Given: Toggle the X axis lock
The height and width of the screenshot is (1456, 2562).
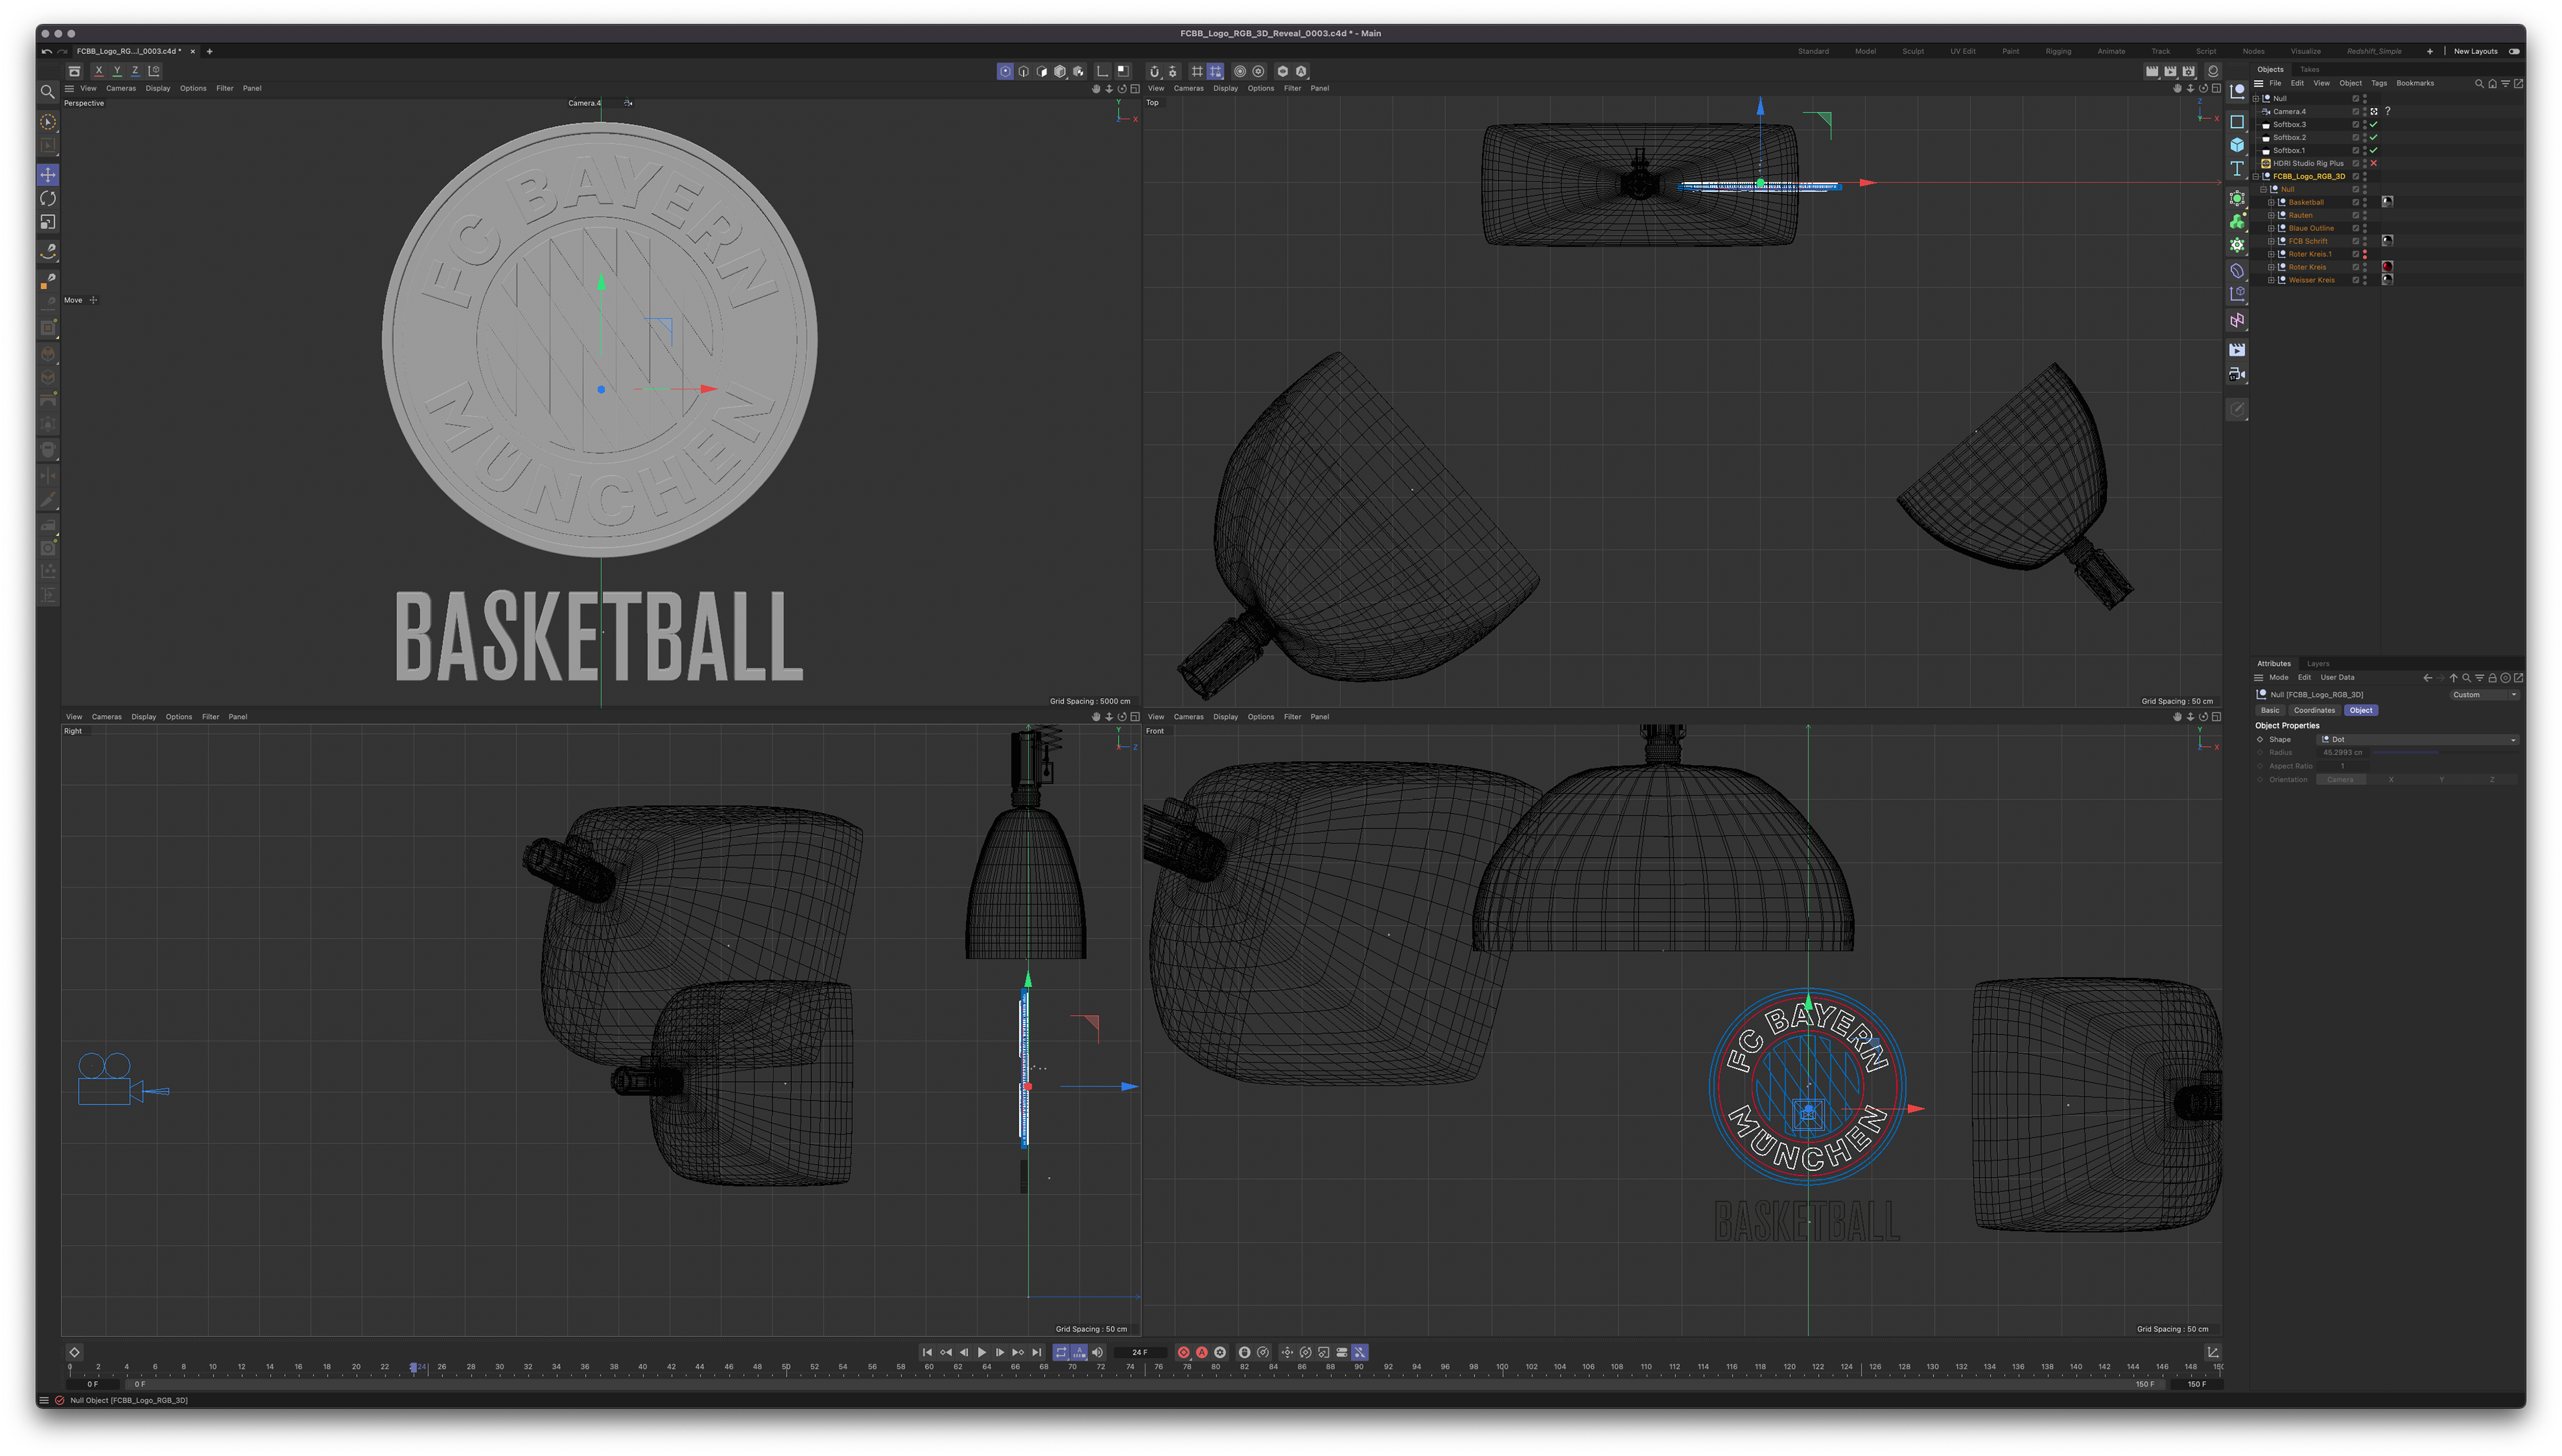Looking at the screenshot, I should 99,71.
